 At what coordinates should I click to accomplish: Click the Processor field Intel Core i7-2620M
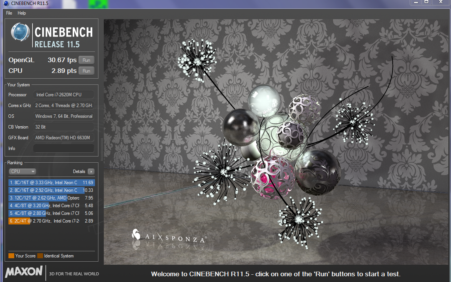(x=63, y=95)
